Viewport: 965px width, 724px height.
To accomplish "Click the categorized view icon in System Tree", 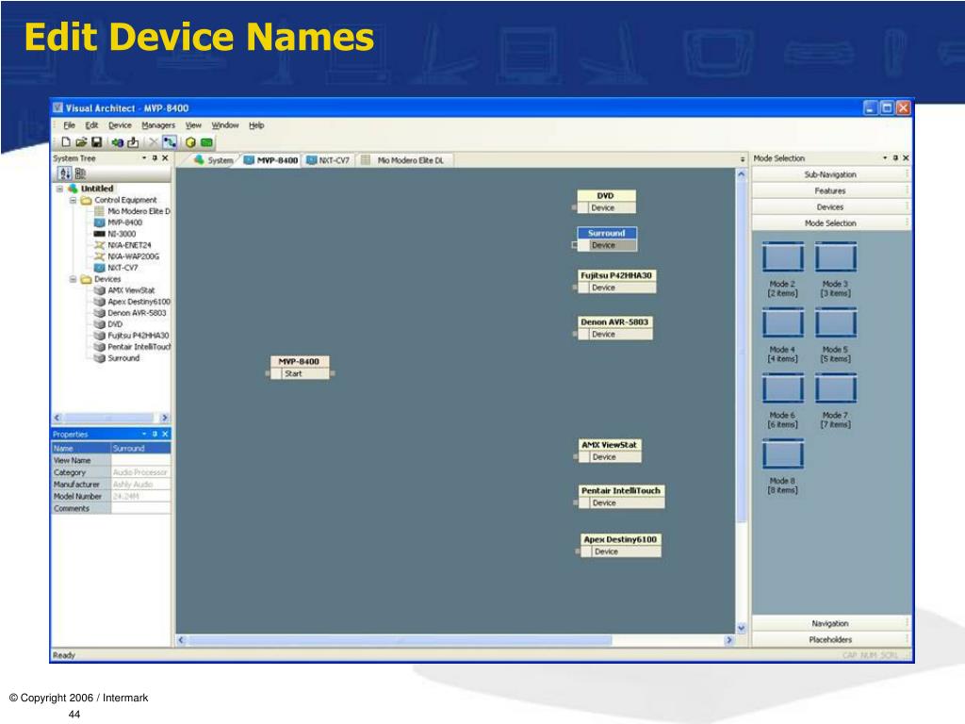I will (80, 173).
